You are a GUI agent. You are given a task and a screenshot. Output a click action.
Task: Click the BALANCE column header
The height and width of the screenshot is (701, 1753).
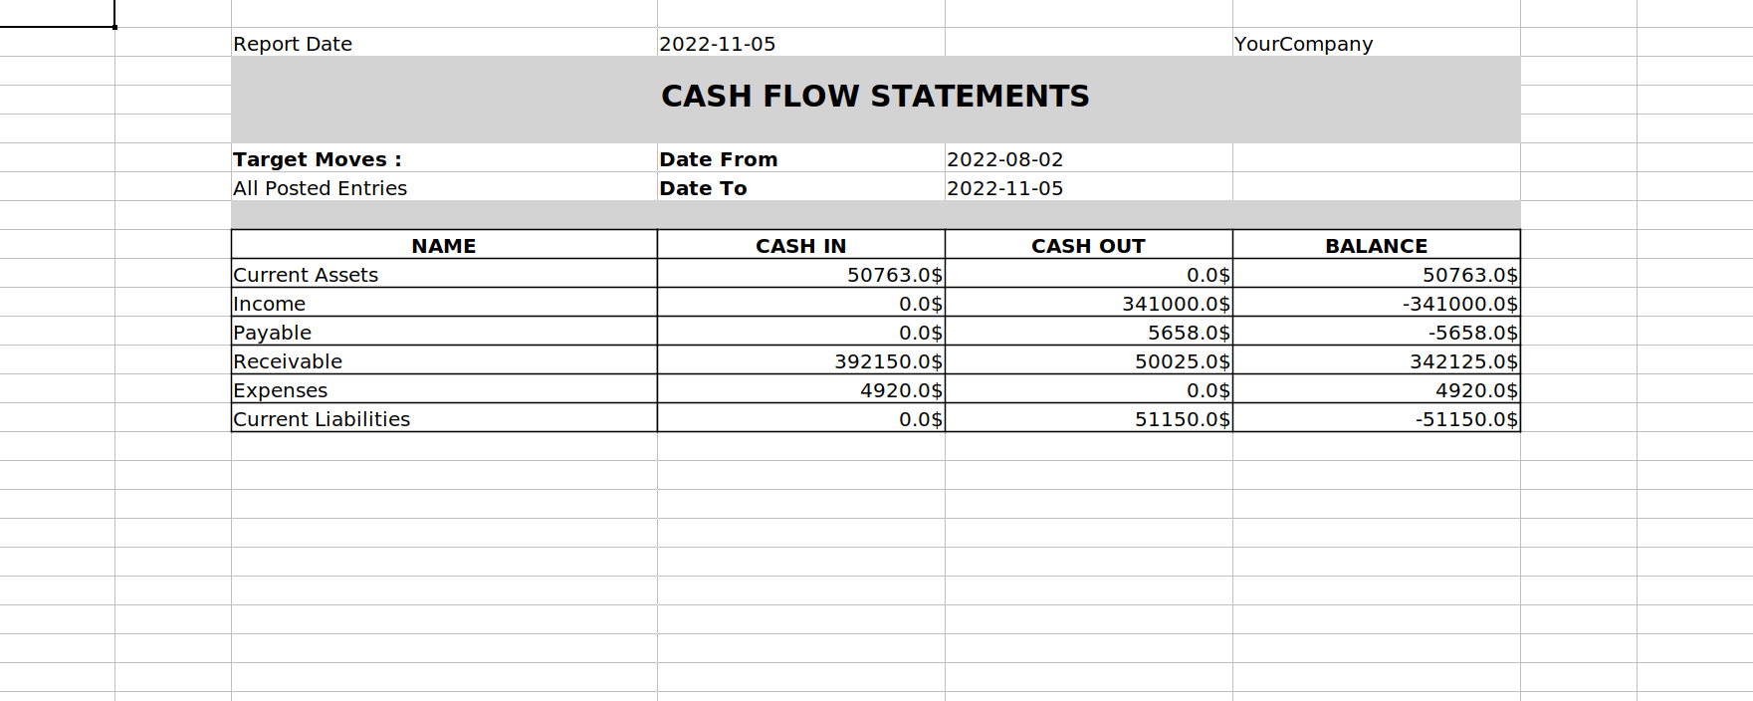point(1376,245)
